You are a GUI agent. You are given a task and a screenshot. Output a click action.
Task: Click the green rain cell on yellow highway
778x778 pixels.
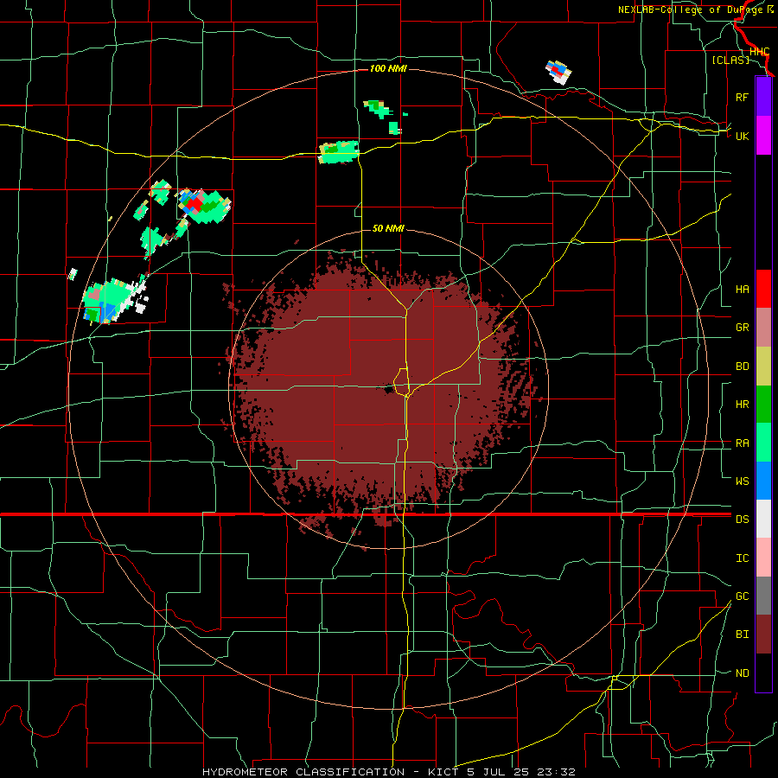pyautogui.click(x=339, y=152)
